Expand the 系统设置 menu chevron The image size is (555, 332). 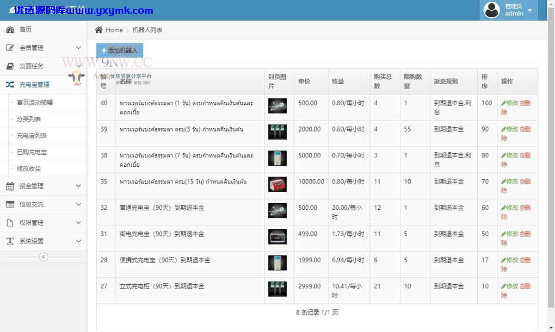(78, 241)
